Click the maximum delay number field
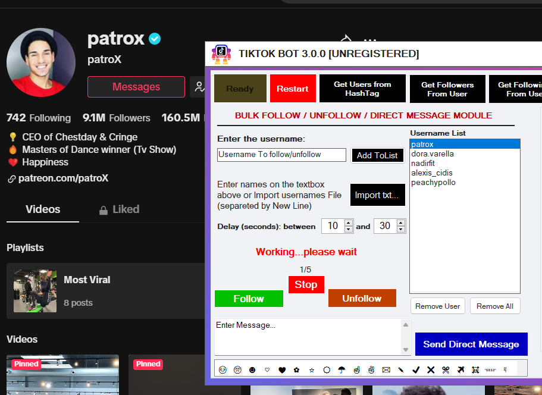Viewport: 542px width, 395px height. pyautogui.click(x=385, y=226)
